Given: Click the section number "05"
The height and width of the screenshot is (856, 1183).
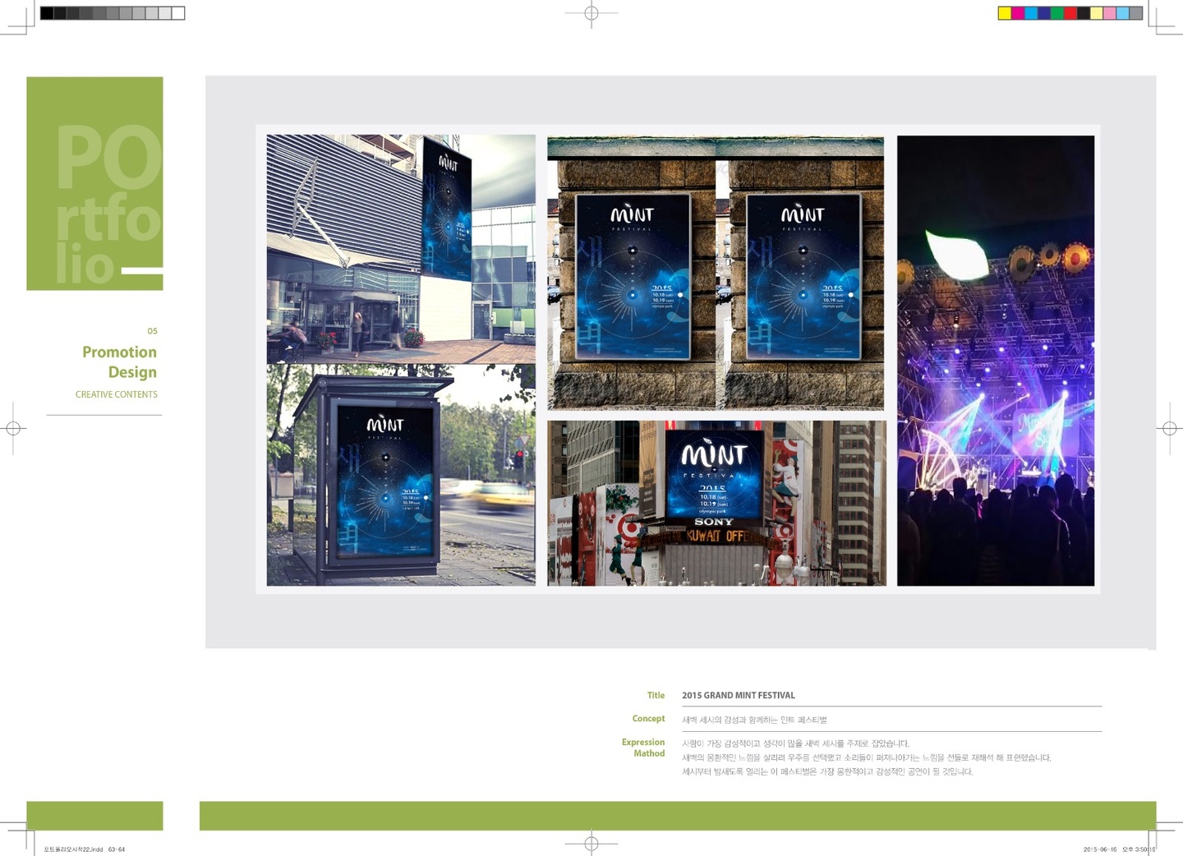Looking at the screenshot, I should [x=152, y=331].
